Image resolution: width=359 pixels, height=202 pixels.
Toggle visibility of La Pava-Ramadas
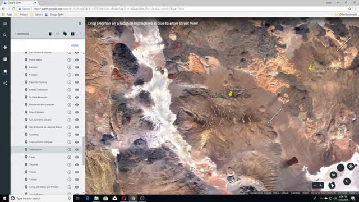(77, 97)
